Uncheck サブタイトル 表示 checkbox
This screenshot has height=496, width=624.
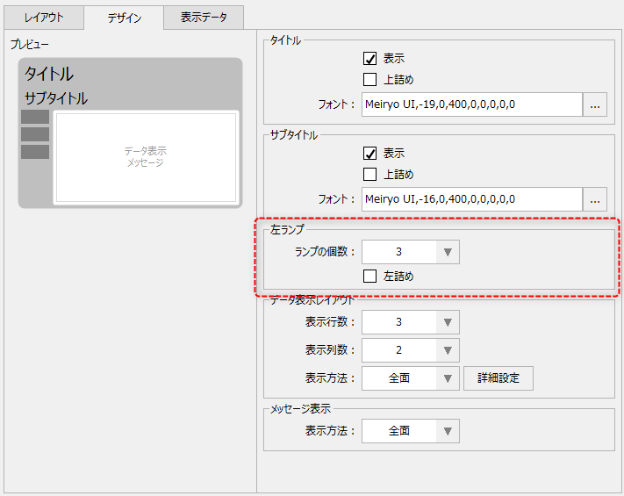369,154
